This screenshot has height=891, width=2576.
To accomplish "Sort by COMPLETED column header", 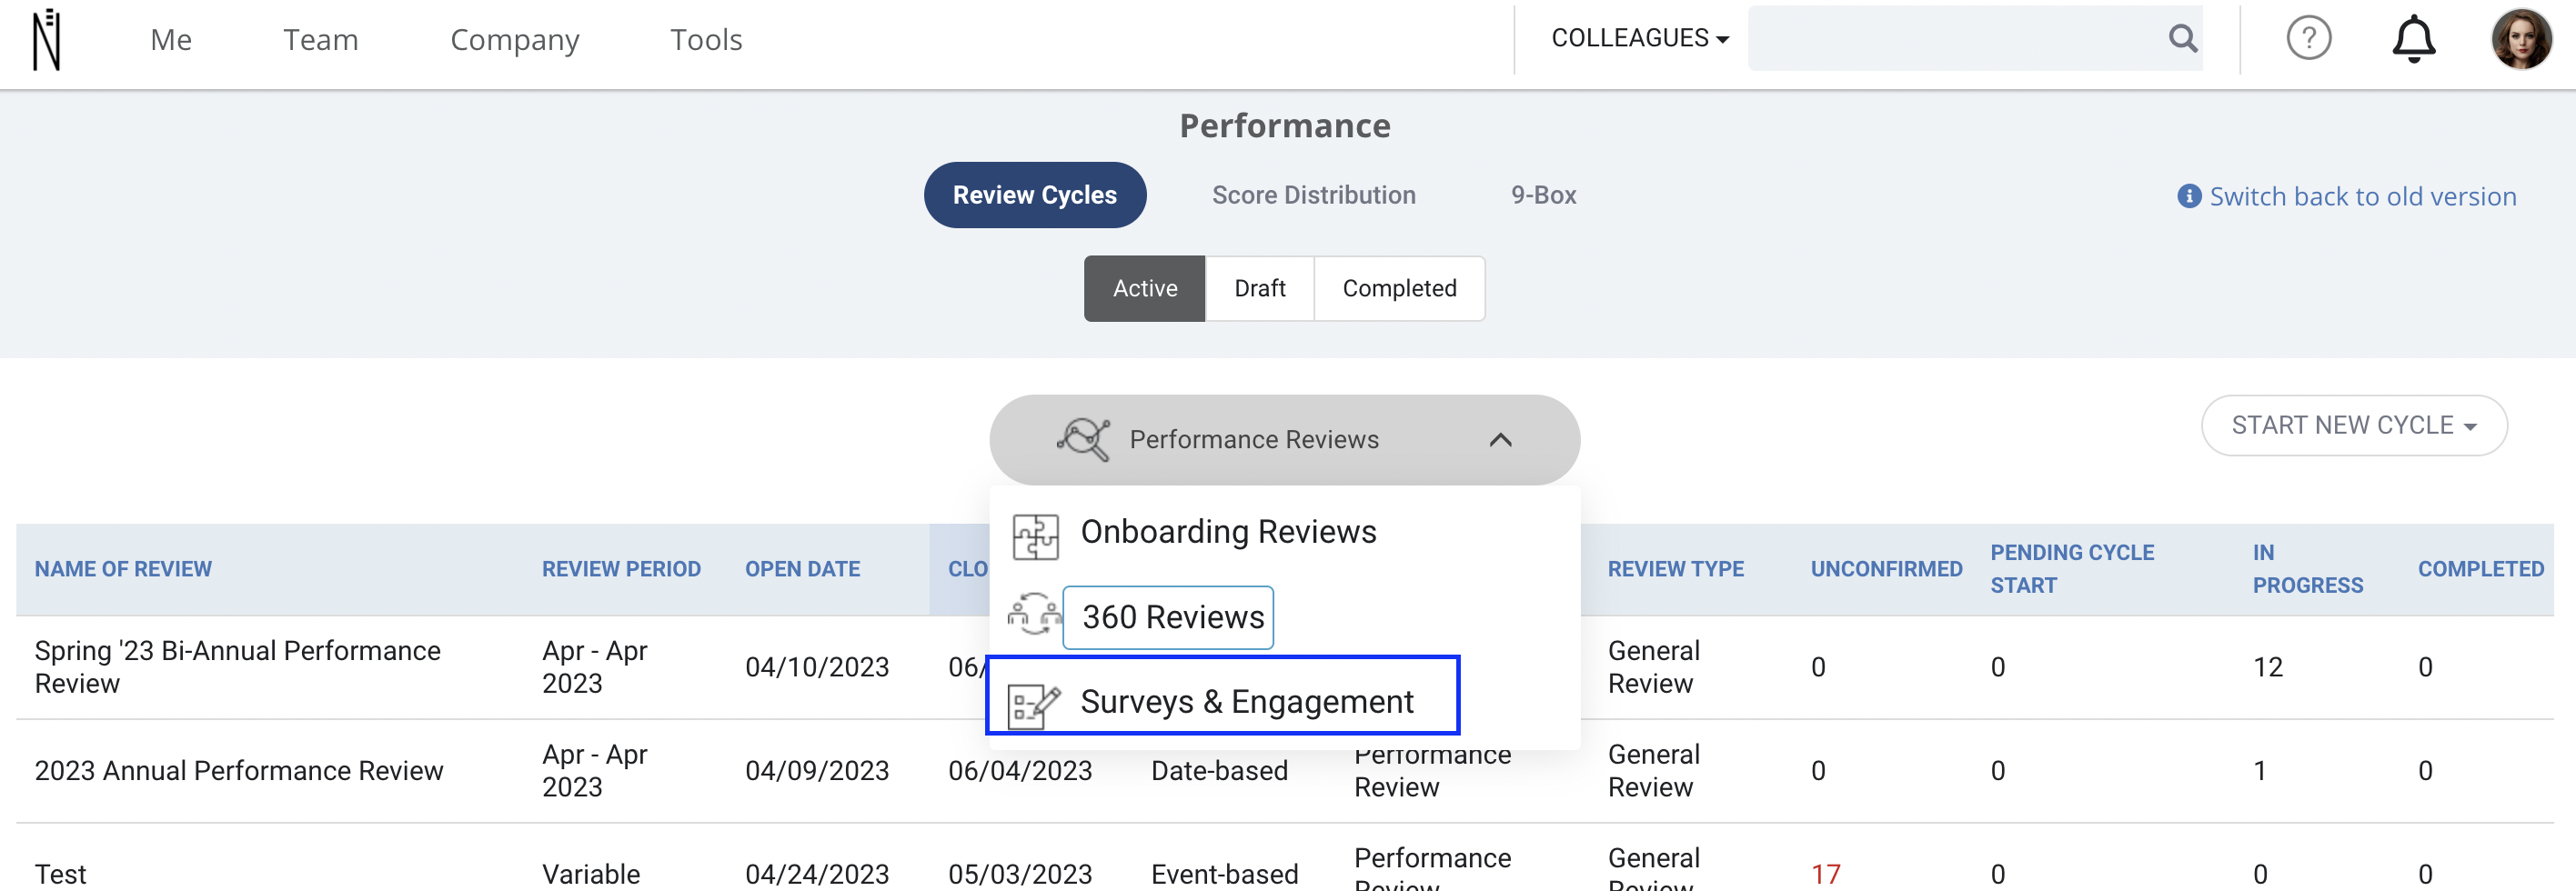I will pos(2480,569).
